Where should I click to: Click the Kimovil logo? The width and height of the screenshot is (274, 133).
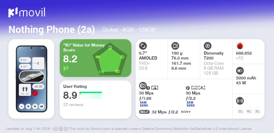(27, 12)
